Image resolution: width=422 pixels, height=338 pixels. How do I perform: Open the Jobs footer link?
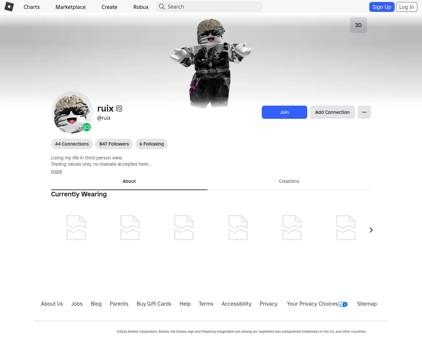coord(77,304)
